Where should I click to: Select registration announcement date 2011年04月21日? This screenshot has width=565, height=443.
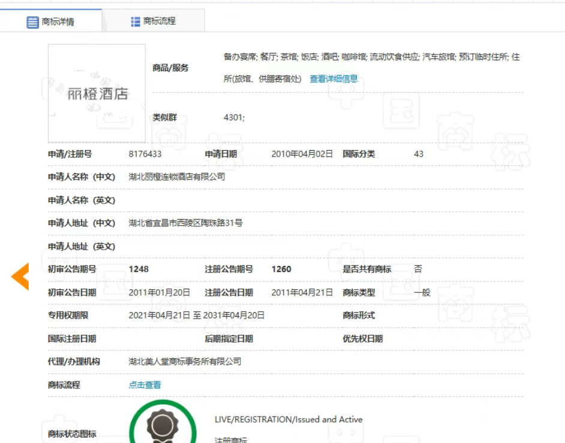point(302,292)
